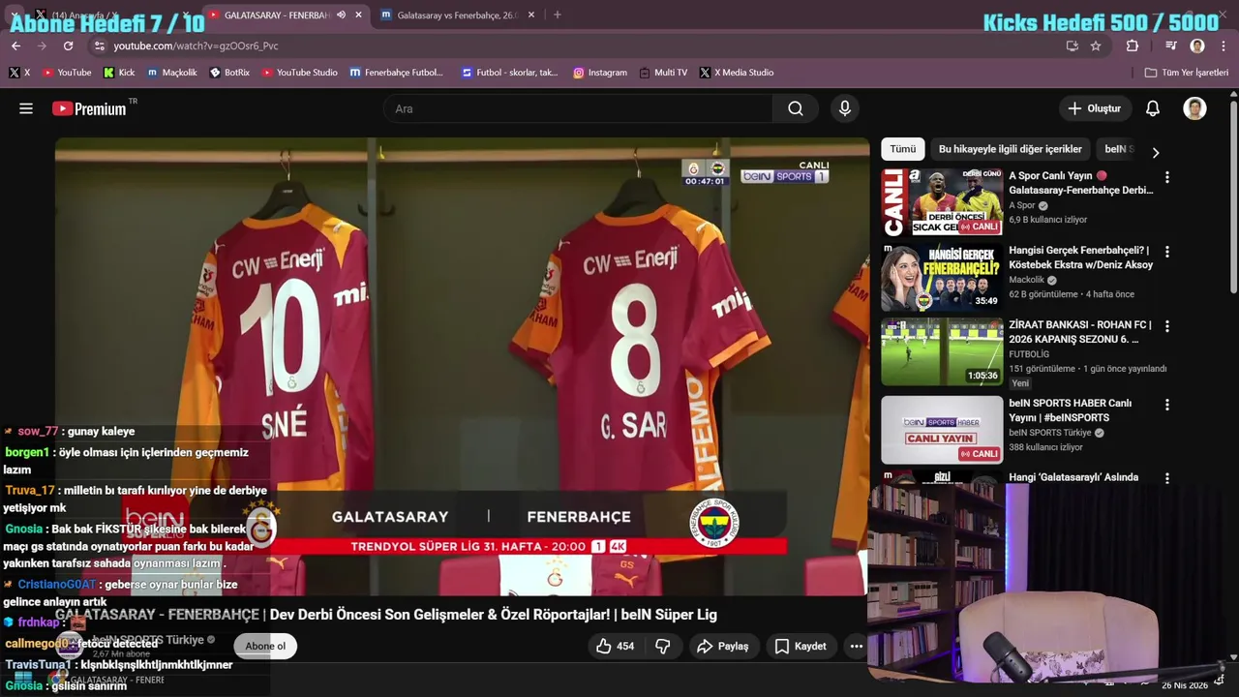Open the A Spor channel name

(x=1022, y=205)
